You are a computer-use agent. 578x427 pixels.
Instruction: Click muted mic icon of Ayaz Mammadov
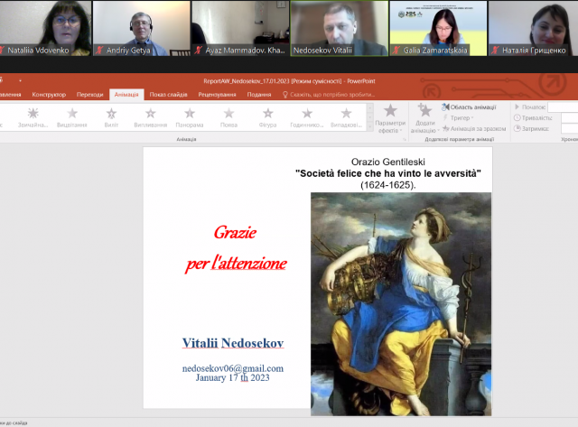[199, 51]
